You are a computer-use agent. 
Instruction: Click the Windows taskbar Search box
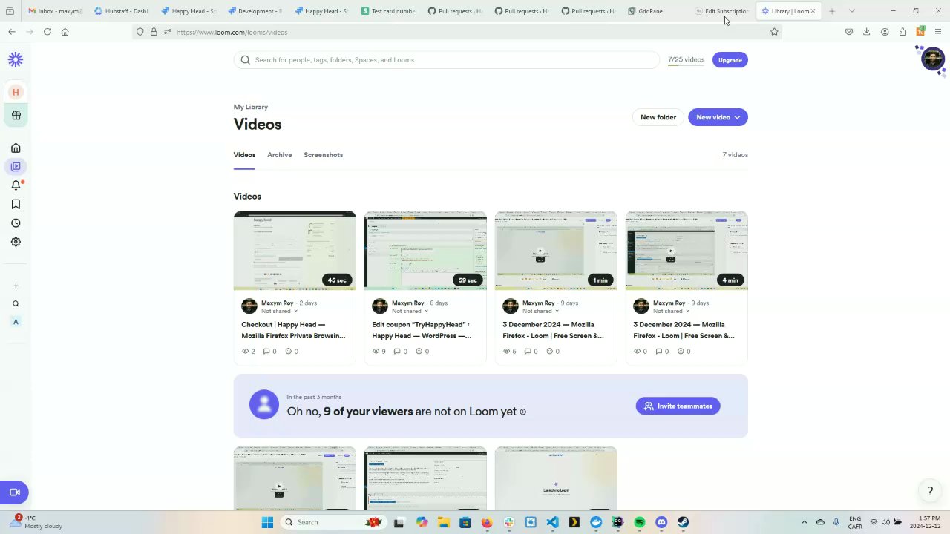click(332, 522)
